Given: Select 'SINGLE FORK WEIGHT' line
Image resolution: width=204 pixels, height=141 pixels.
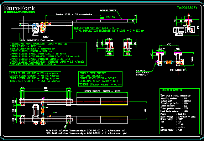Looking at the screenshot, I should click(34, 78).
